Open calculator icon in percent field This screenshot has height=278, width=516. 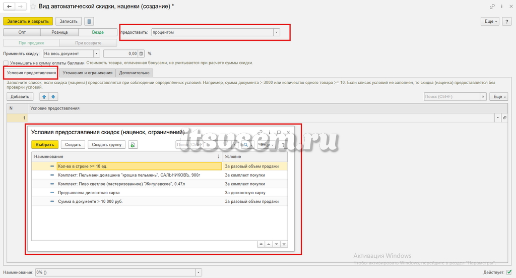pos(141,53)
